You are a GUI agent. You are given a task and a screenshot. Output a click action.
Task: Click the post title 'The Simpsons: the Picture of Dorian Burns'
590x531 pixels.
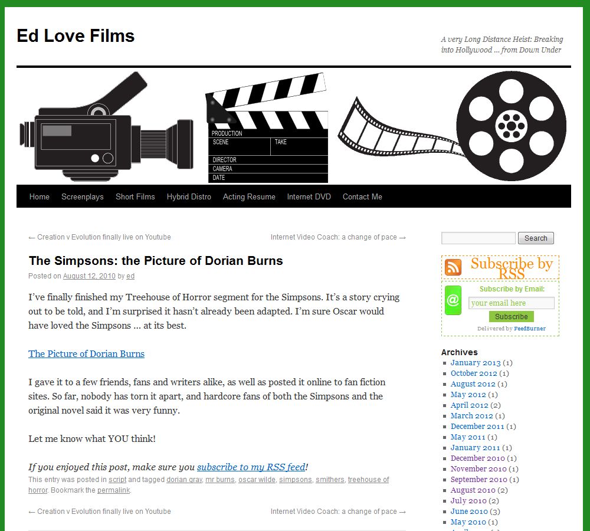pos(156,260)
